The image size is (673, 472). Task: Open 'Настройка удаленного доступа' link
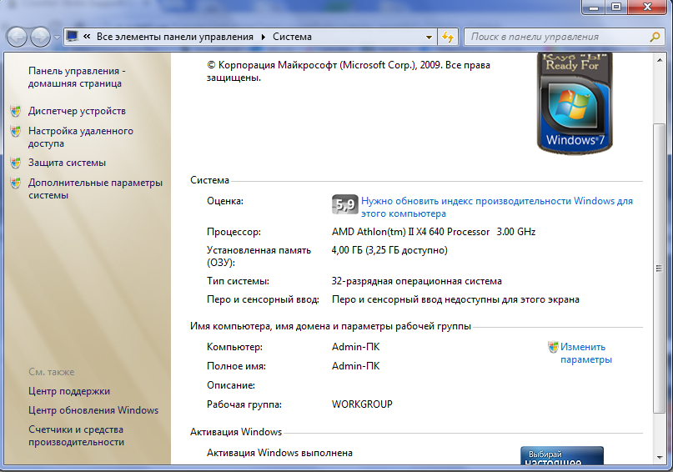[81, 138]
